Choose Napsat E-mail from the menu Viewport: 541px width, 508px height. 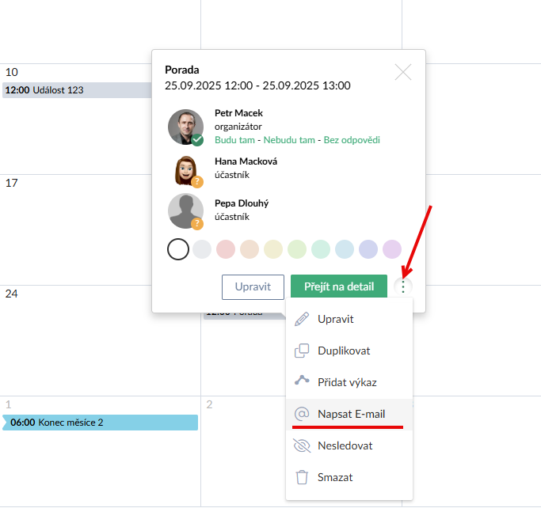350,414
